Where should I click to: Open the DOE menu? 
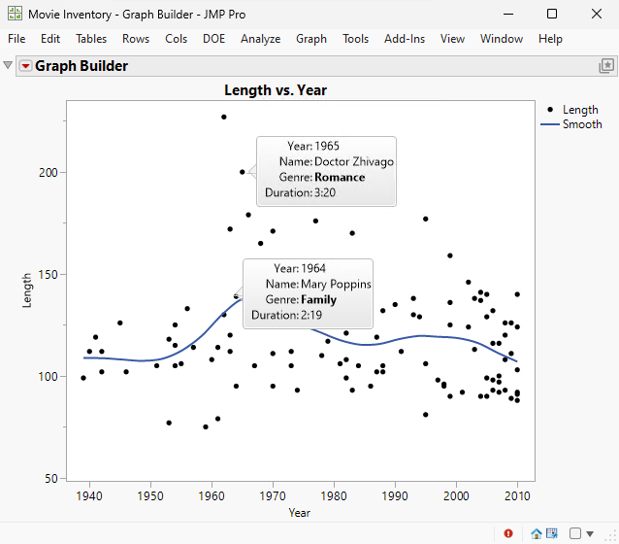(x=213, y=39)
